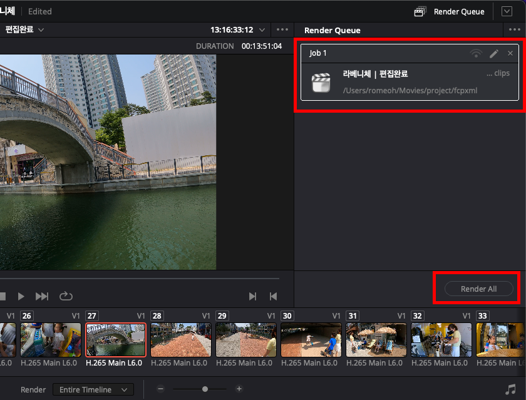
Task: Jump to previous clip marker button
Action: coord(273,296)
